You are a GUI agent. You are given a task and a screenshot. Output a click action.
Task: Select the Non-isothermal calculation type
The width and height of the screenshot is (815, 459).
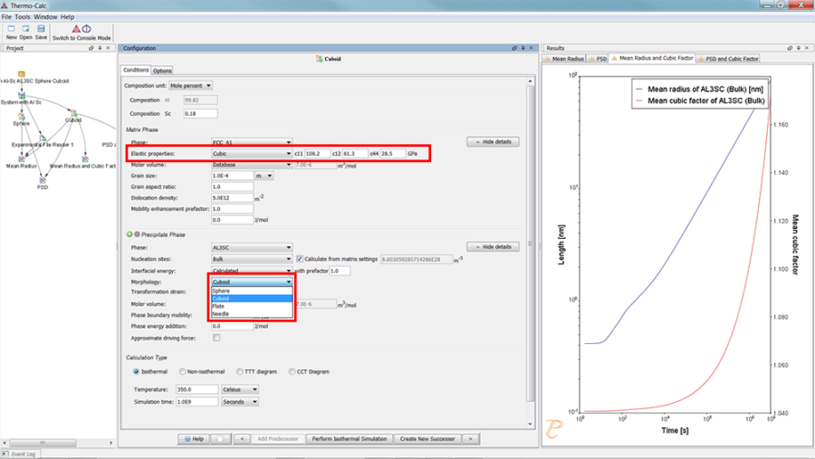coord(182,371)
